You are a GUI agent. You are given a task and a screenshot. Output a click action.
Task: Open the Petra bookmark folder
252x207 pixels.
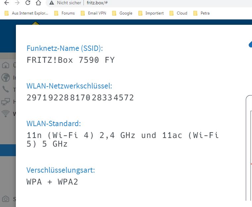coord(202,13)
